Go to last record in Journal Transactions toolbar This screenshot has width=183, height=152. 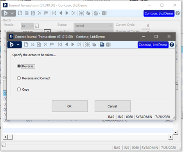[x=73, y=13]
